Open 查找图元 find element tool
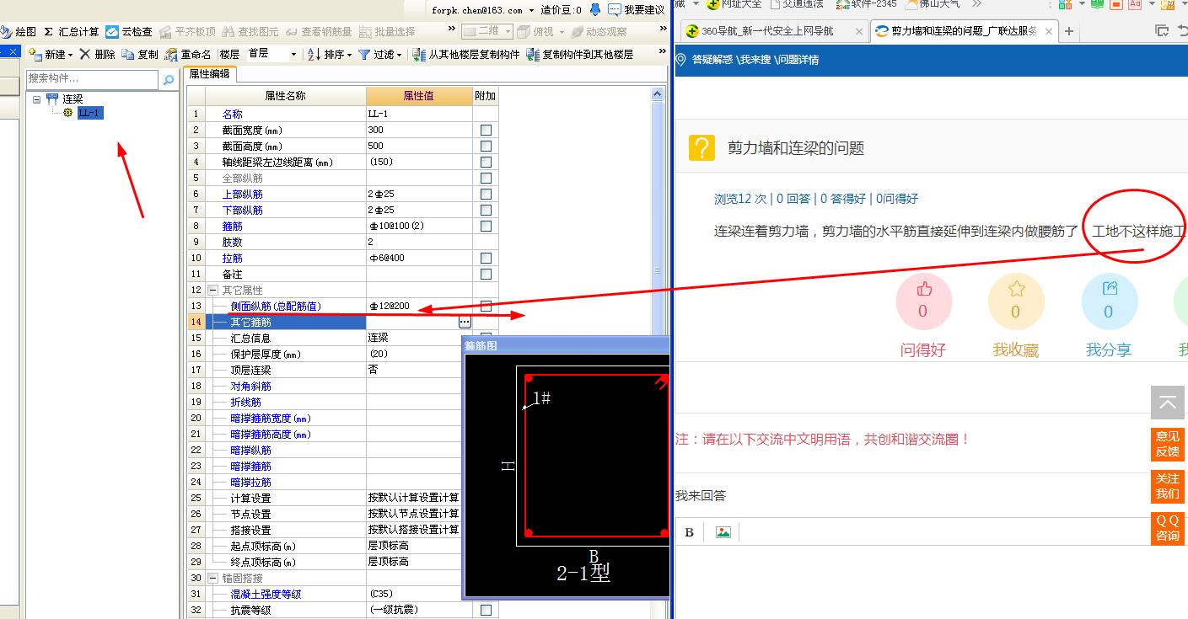The image size is (1188, 619). click(250, 32)
